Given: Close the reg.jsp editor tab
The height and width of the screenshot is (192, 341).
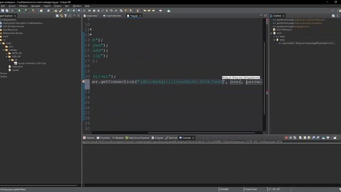Looking at the screenshot, I should click(140, 16).
